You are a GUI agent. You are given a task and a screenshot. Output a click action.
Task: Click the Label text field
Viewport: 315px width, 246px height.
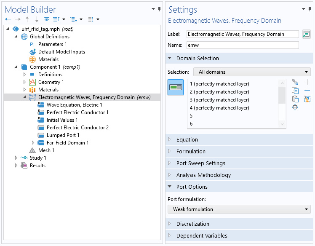[243, 34]
